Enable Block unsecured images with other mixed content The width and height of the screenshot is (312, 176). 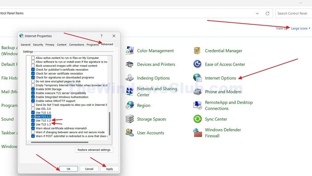[x=33, y=66]
